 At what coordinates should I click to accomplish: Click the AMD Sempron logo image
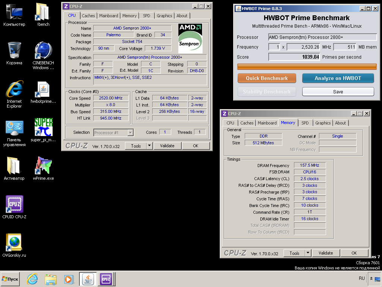tap(190, 38)
